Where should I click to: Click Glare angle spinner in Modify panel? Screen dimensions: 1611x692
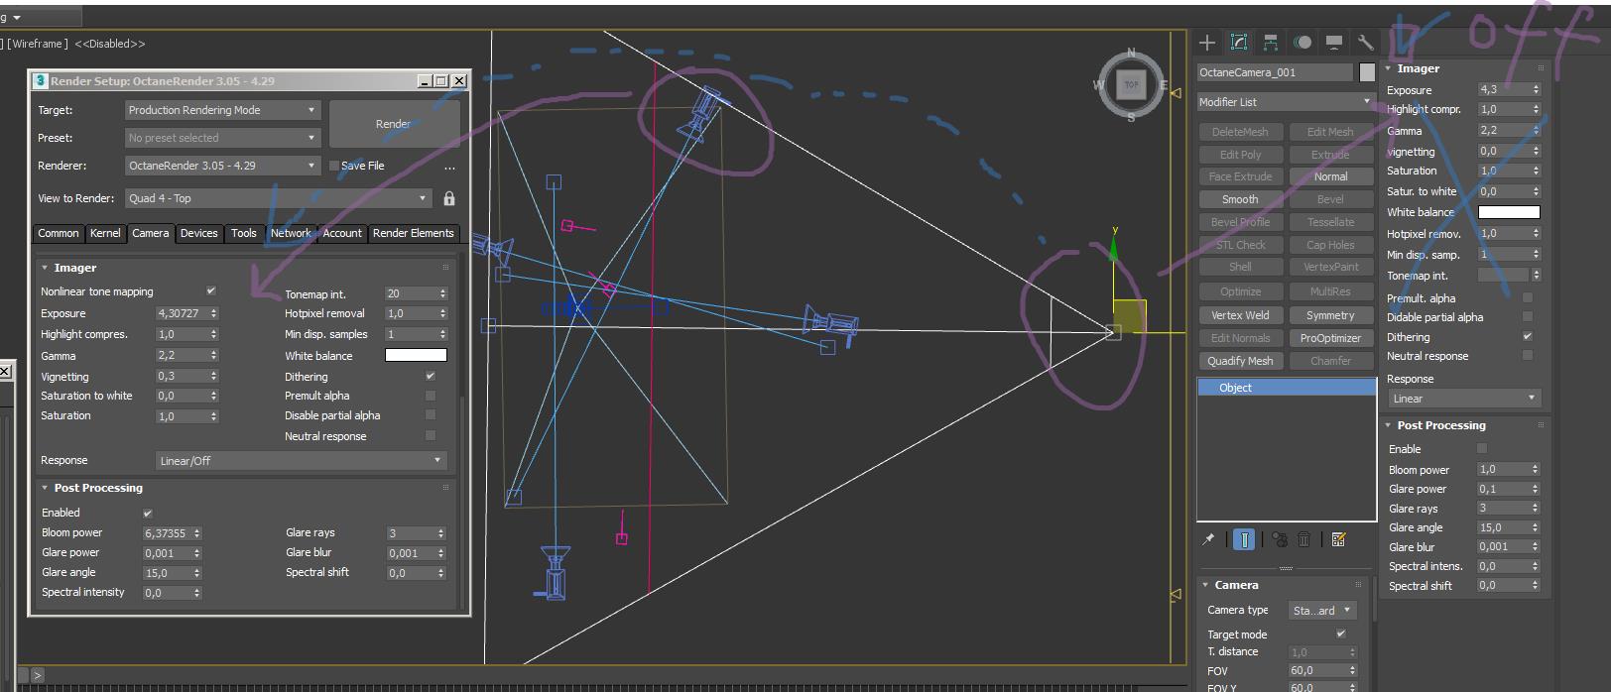pyautogui.click(x=1536, y=527)
